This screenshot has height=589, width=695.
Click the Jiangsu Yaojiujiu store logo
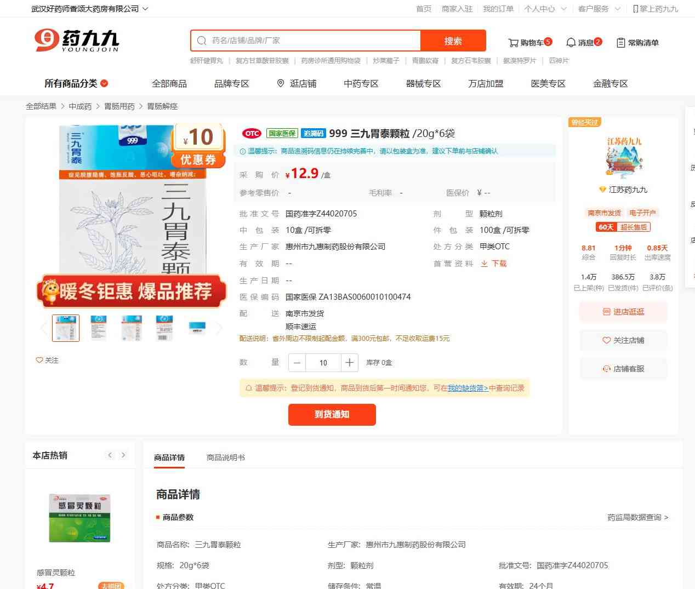tap(624, 158)
